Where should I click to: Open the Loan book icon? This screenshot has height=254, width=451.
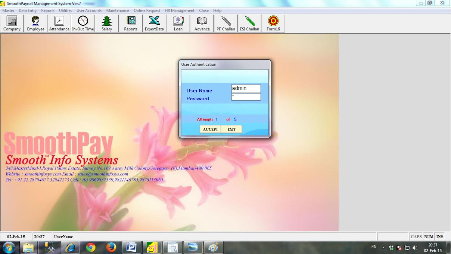pyautogui.click(x=178, y=23)
